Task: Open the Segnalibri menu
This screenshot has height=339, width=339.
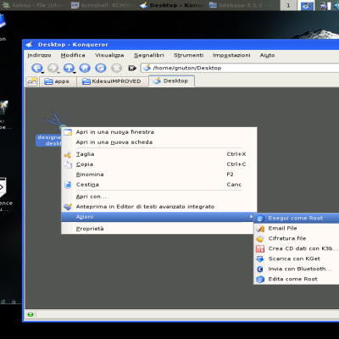Action: click(x=149, y=55)
